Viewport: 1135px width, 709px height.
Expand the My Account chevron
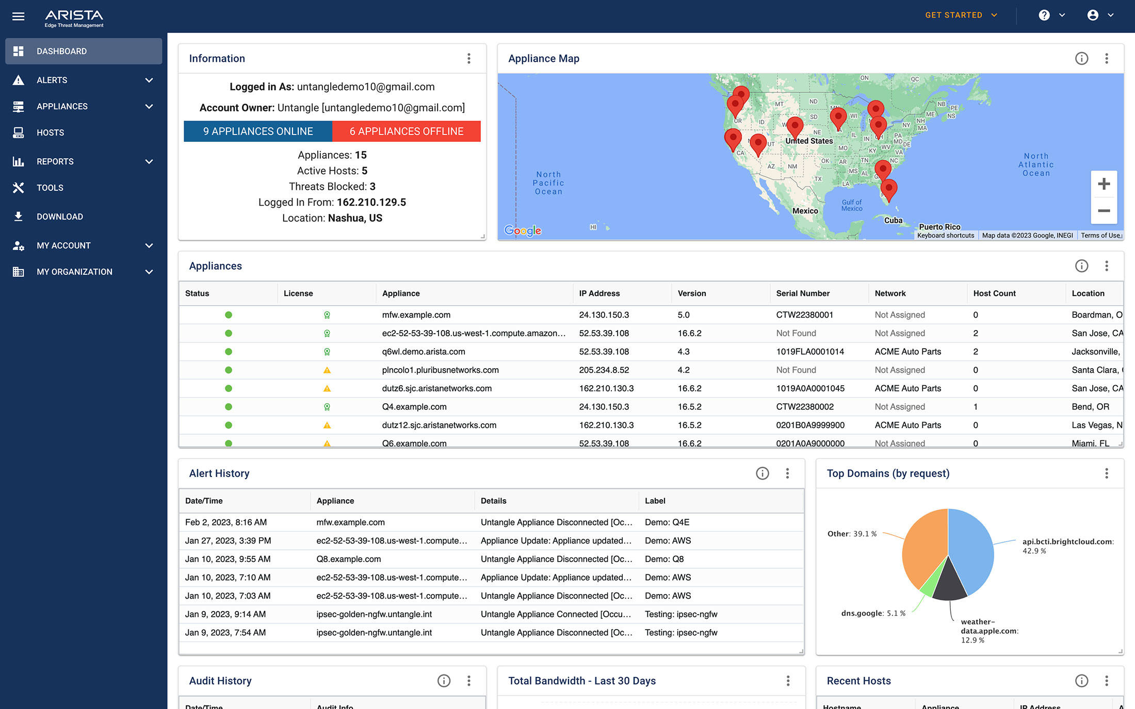coord(149,245)
